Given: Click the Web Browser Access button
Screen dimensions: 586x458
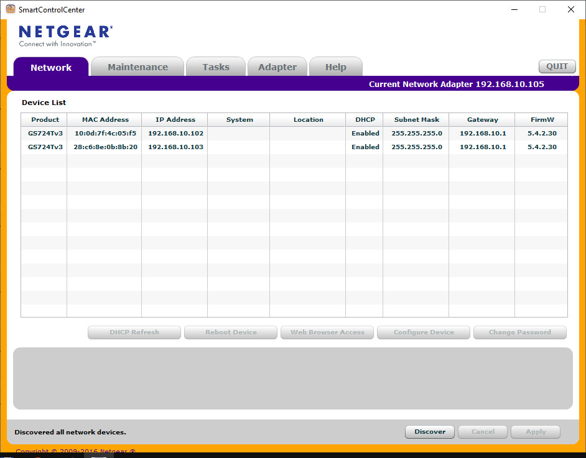Looking at the screenshot, I should (x=327, y=332).
